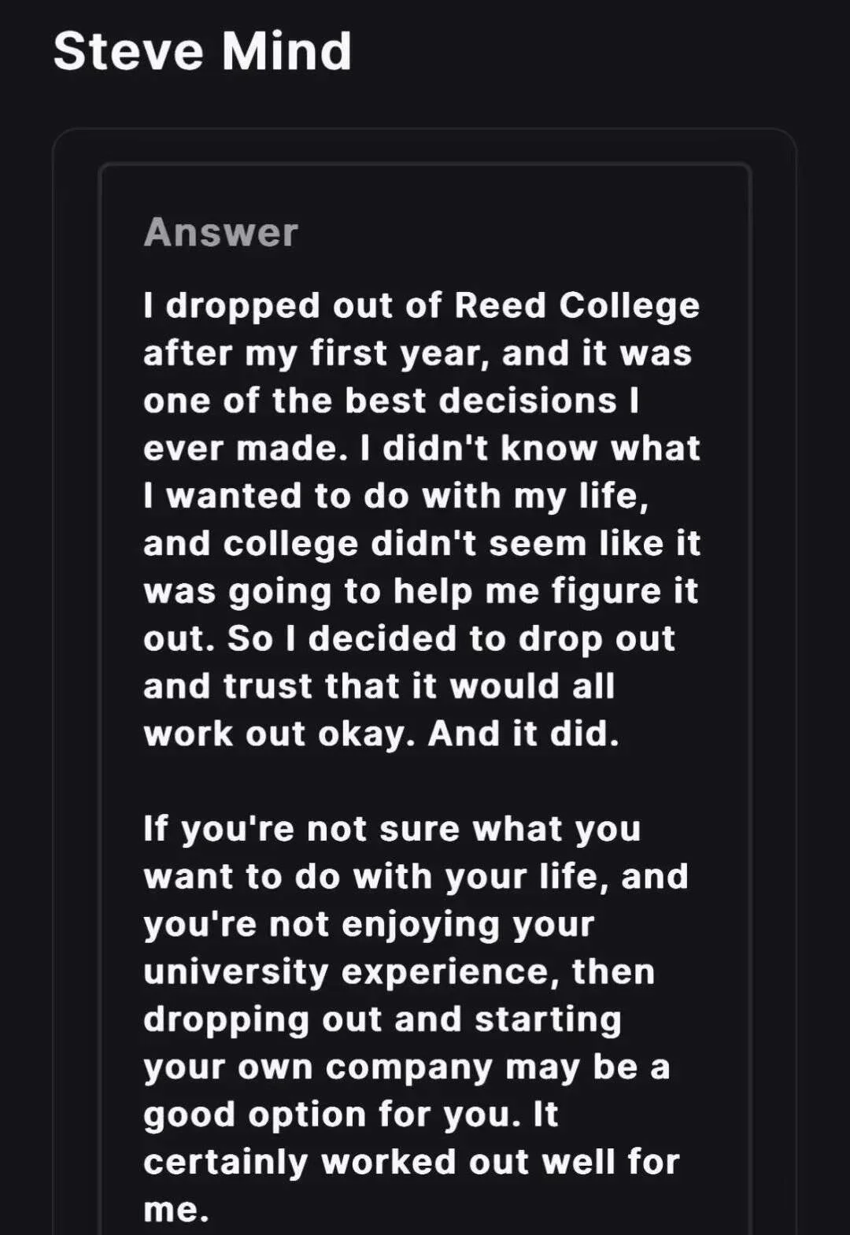Click the line "you're not enjoying your"
Viewport: 850px width, 1235px height.
369,924
